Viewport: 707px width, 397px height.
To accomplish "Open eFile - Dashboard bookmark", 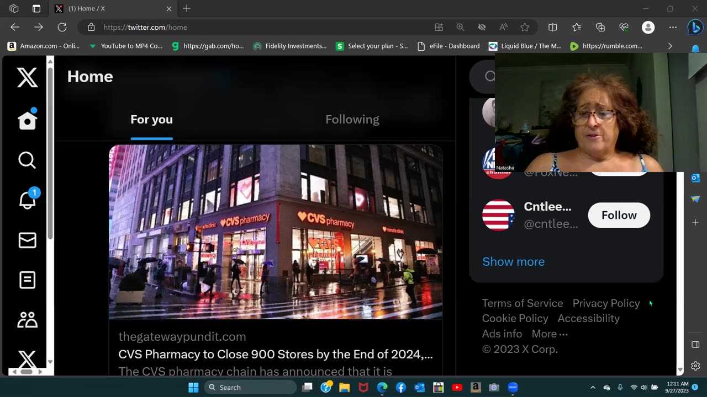I will (x=449, y=46).
